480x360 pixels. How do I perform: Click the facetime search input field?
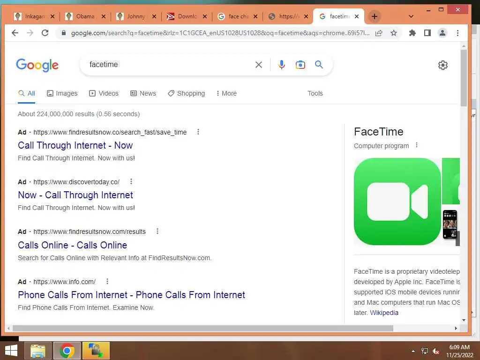[170, 65]
